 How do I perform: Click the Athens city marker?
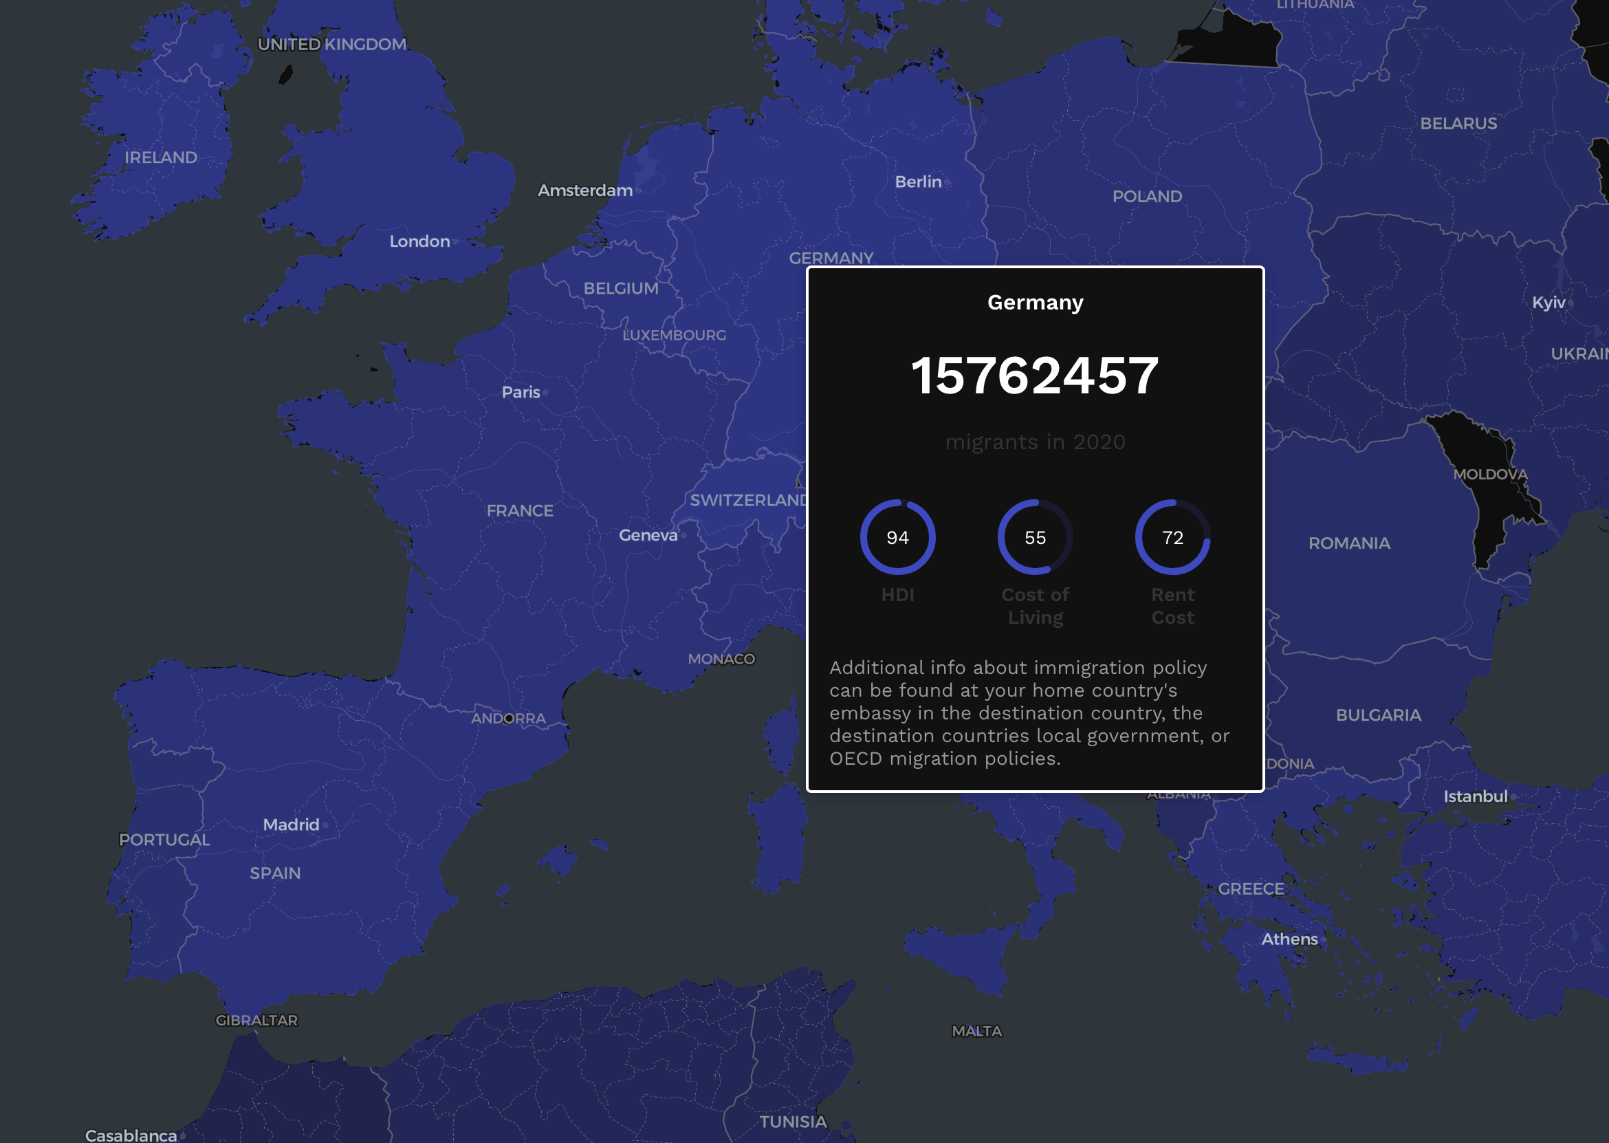point(1323,939)
